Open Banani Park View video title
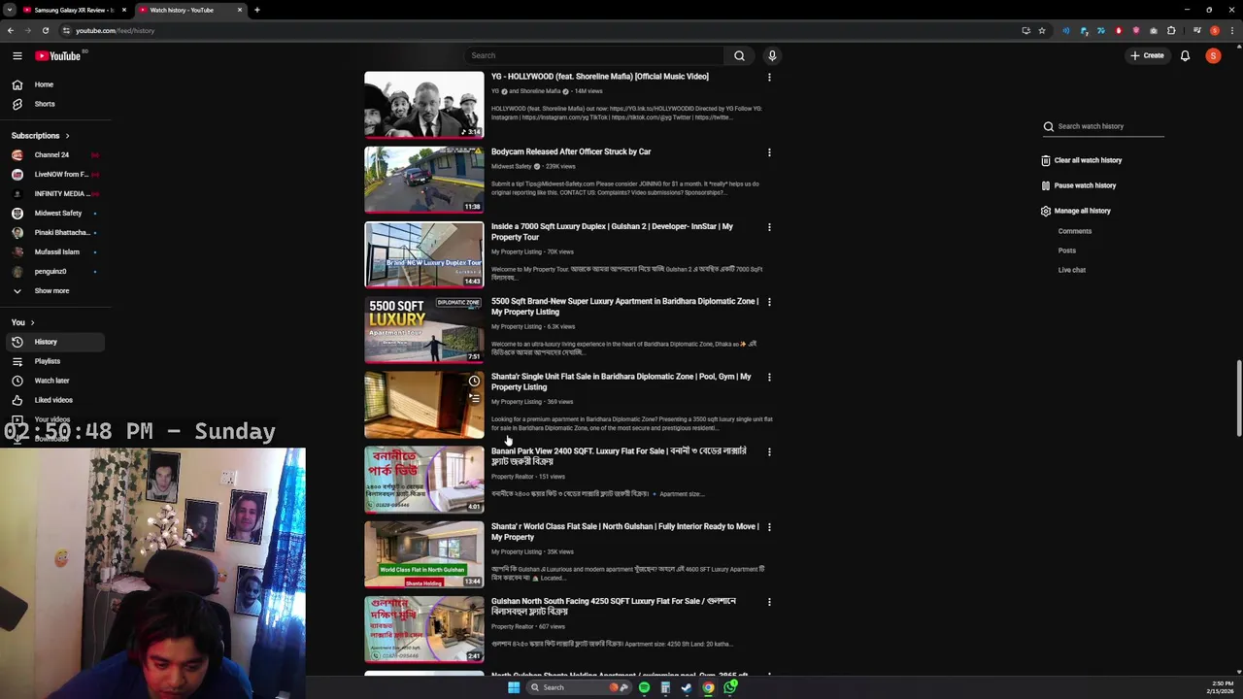Image resolution: width=1243 pixels, height=699 pixels. point(619,456)
